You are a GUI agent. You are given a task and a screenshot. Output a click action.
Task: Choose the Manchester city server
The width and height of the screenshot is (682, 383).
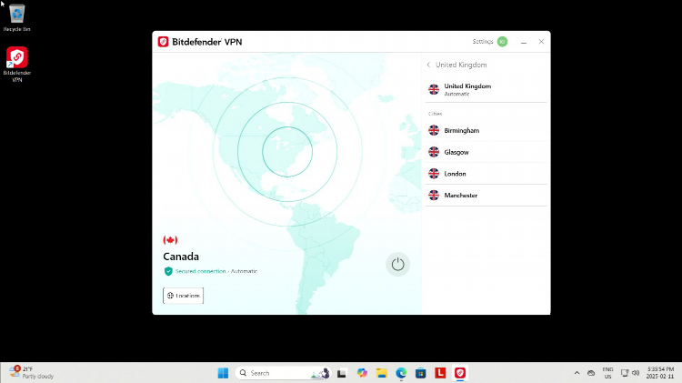pyautogui.click(x=486, y=196)
